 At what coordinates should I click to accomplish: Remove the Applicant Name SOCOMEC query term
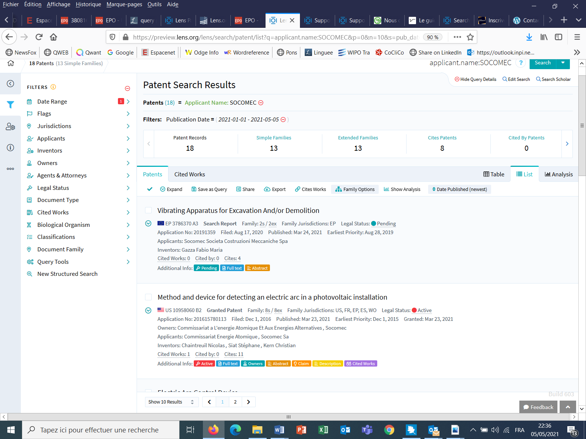point(261,103)
